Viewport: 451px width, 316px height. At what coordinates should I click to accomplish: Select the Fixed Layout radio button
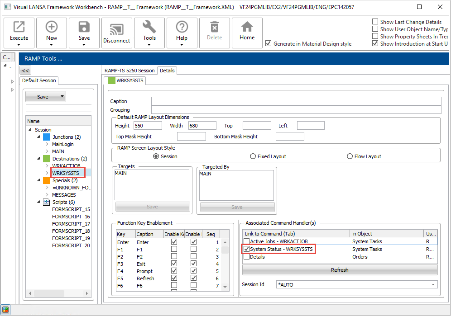coord(253,156)
